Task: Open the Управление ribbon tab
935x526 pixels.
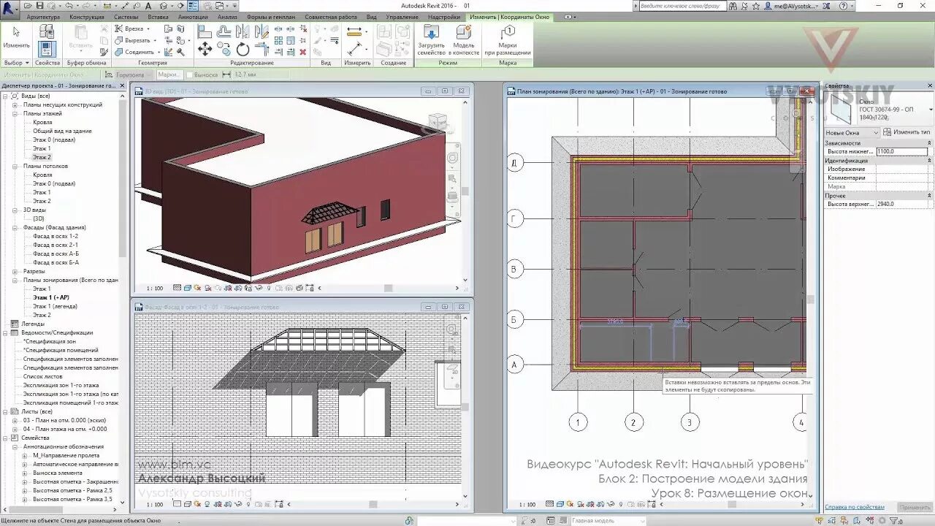Action: pos(402,17)
